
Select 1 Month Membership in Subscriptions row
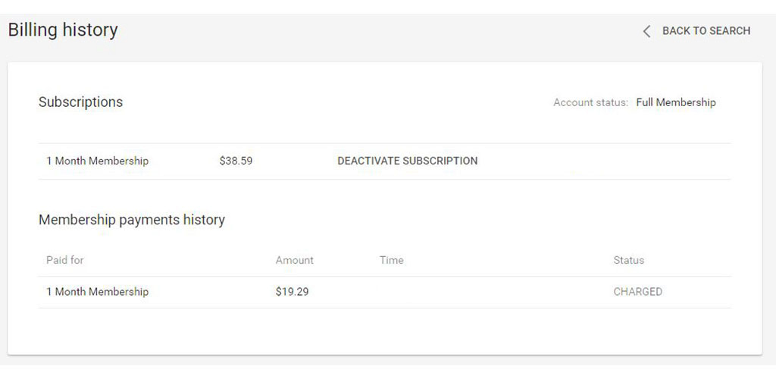pyautogui.click(x=97, y=161)
